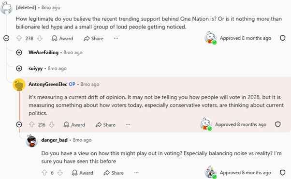Give Award to AntonyGreenElec's reply
This screenshot has width=291, height=179.
click(74, 125)
